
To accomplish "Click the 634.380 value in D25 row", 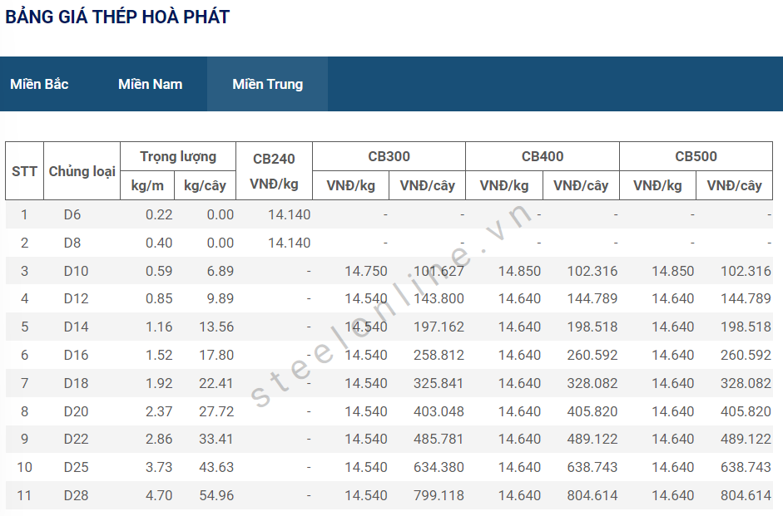I will [439, 467].
